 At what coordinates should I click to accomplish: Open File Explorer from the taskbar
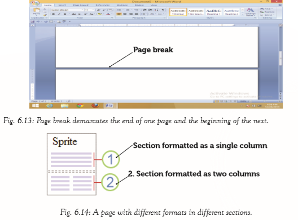(64, 106)
